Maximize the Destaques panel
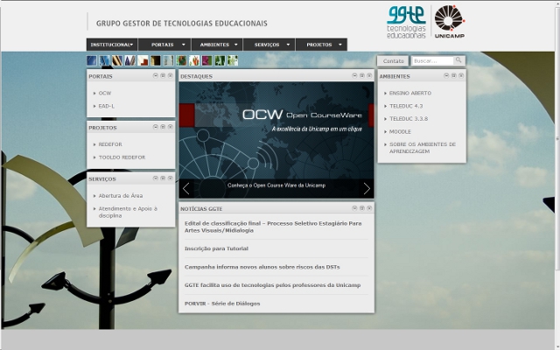 (x=361, y=76)
